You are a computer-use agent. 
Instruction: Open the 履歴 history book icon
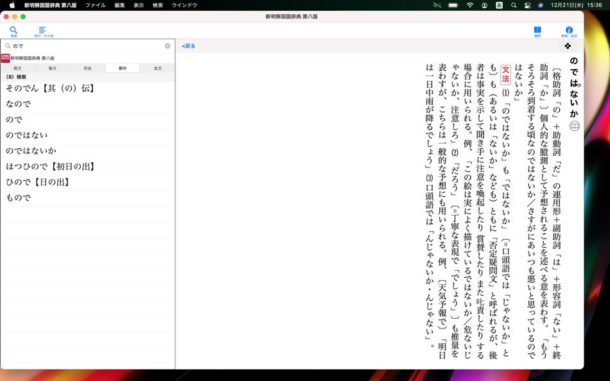click(x=537, y=31)
